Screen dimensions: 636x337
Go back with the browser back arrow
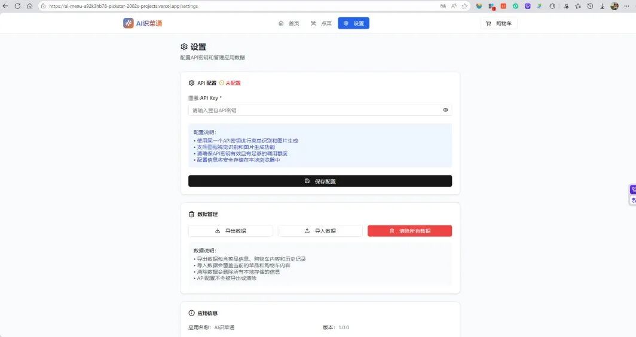pyautogui.click(x=5, y=6)
